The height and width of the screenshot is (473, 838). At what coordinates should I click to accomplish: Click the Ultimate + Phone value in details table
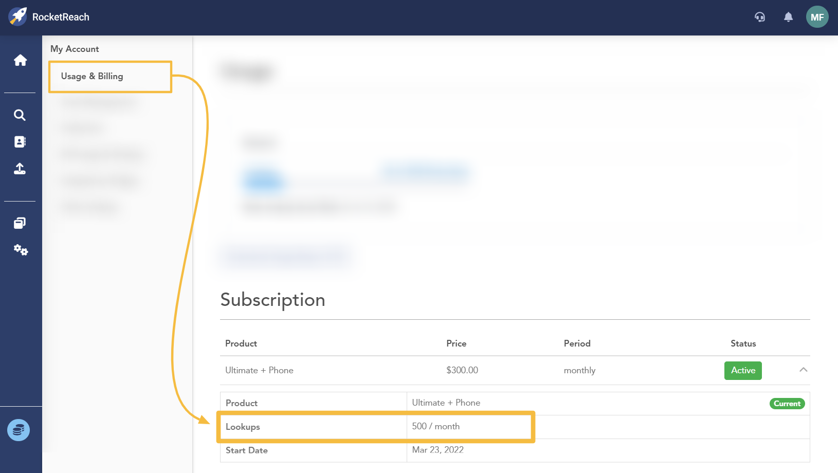click(446, 403)
